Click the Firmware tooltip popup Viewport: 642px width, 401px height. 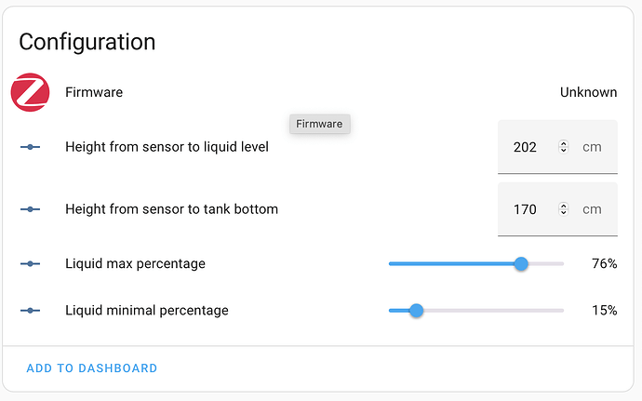click(x=319, y=124)
